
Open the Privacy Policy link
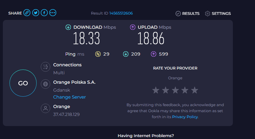coord(185,117)
